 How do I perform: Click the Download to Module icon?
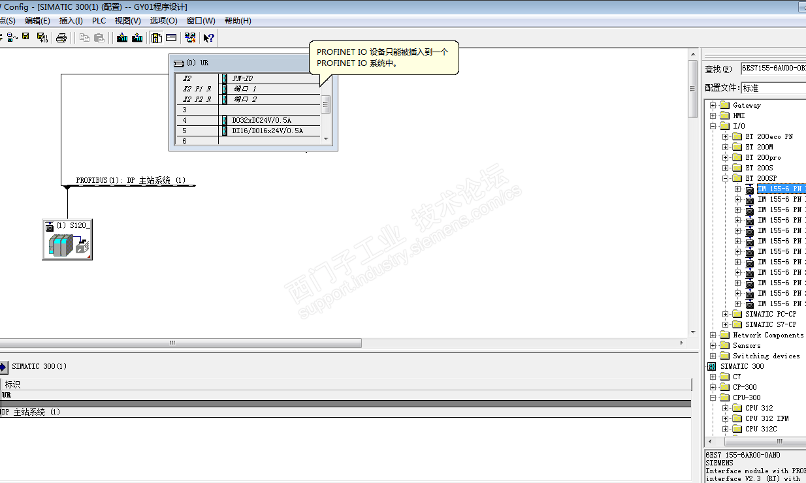[122, 37]
